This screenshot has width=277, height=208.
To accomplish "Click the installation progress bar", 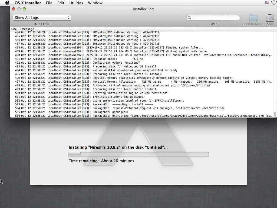I will click(138, 154).
